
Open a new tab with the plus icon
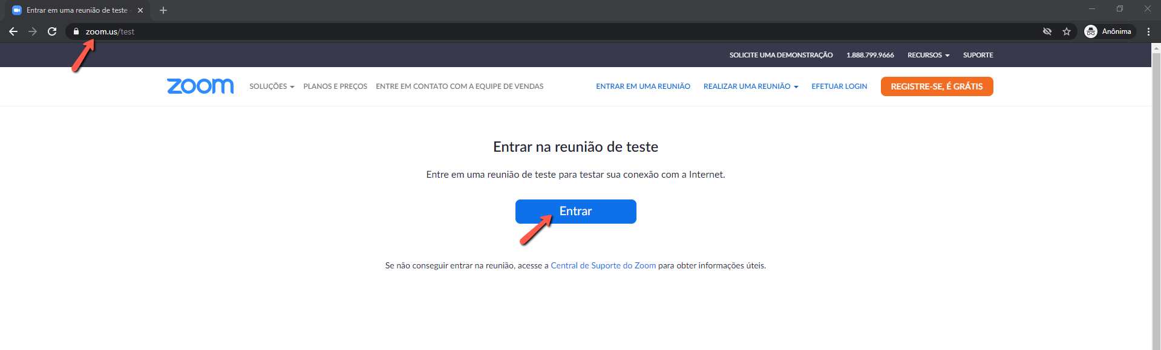pyautogui.click(x=163, y=10)
